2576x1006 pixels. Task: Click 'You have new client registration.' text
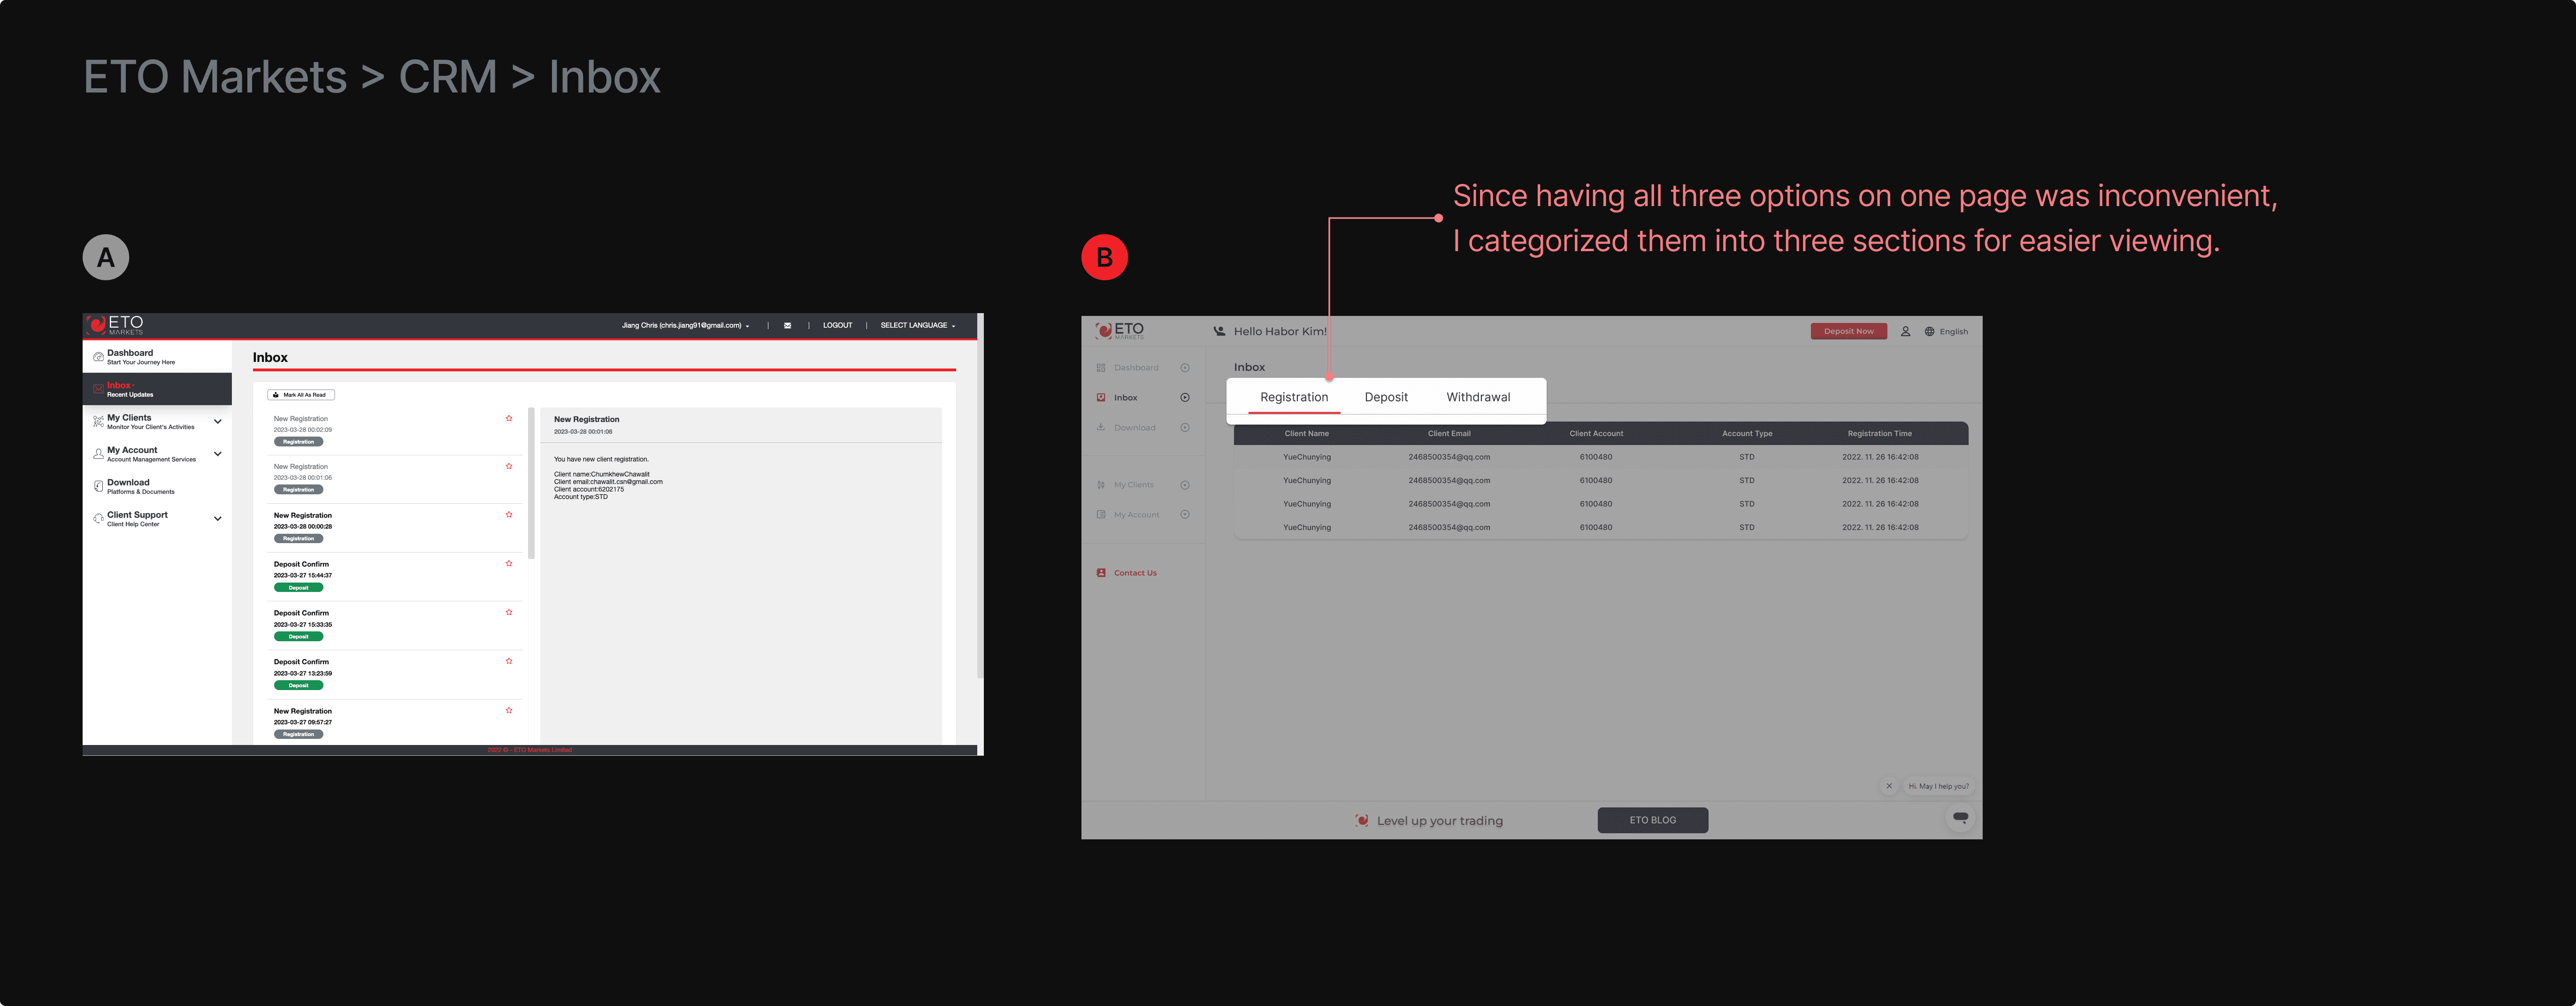click(x=601, y=459)
